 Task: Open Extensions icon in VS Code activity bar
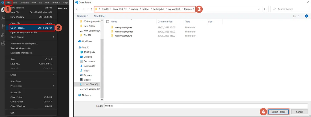[3, 43]
